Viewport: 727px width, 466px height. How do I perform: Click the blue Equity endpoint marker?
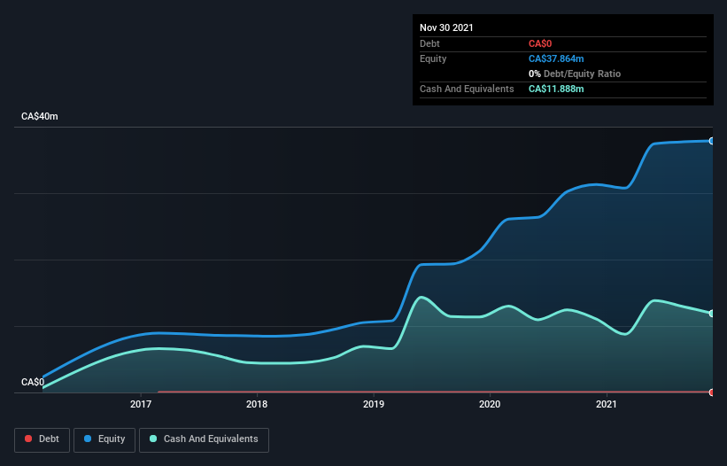click(x=712, y=141)
